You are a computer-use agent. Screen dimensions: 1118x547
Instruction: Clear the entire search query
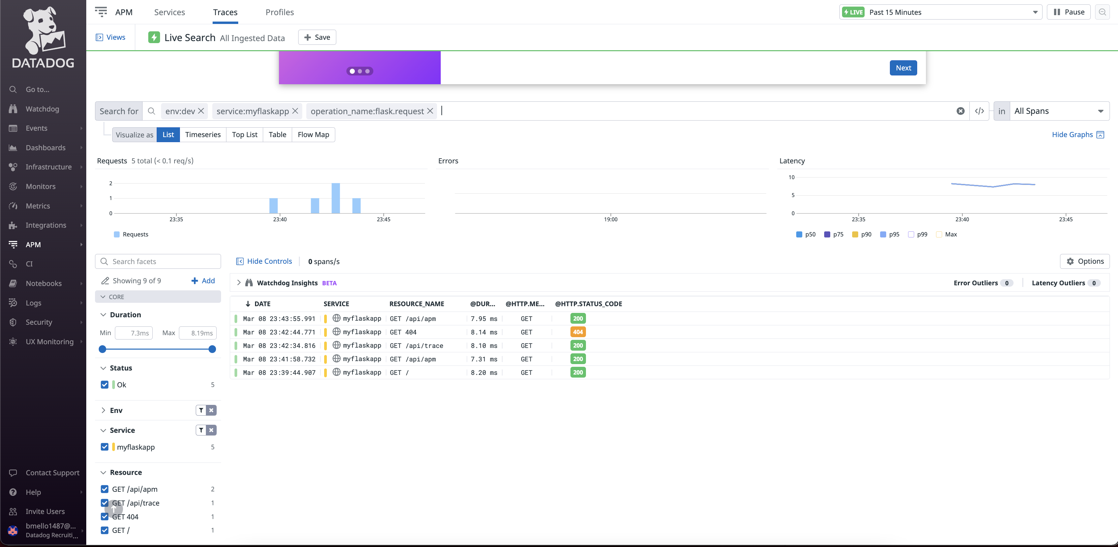(960, 111)
